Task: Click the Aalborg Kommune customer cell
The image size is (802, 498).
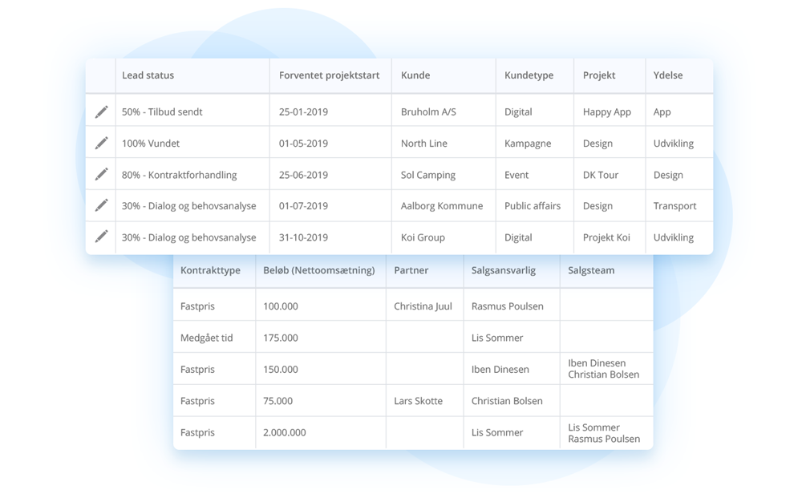Action: [444, 206]
